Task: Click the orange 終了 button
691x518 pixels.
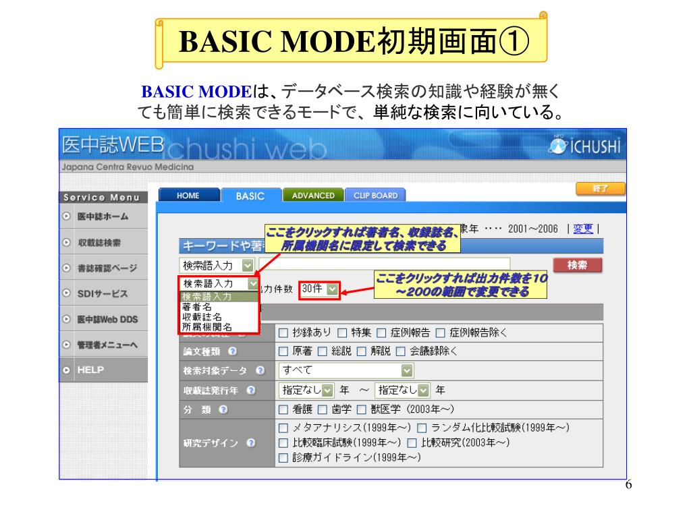Action: coord(600,189)
